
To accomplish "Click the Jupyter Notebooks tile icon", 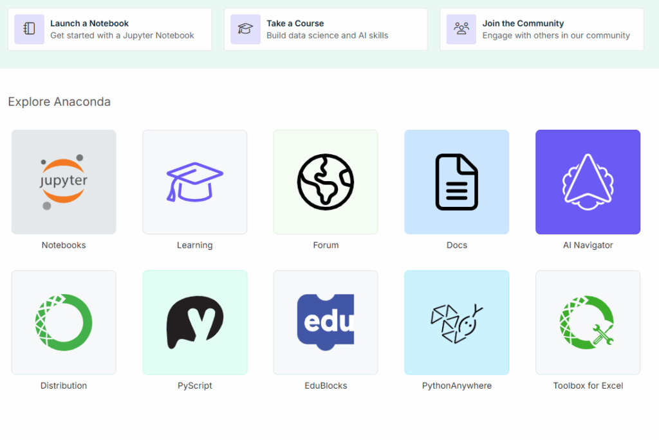I will pyautogui.click(x=64, y=182).
